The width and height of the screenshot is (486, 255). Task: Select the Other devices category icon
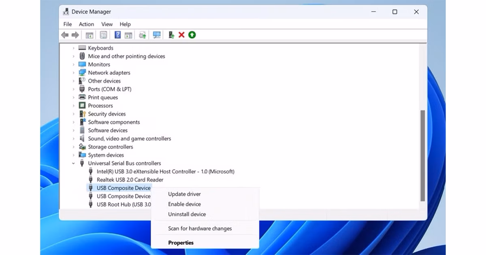(x=82, y=81)
